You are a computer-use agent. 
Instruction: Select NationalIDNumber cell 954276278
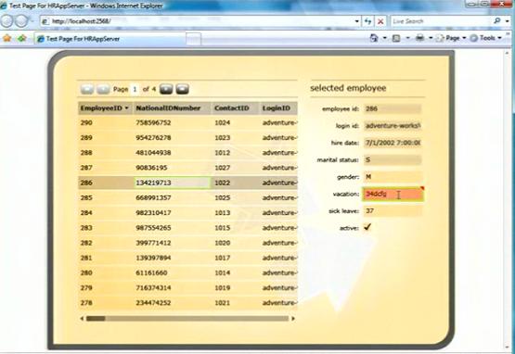tap(172, 137)
